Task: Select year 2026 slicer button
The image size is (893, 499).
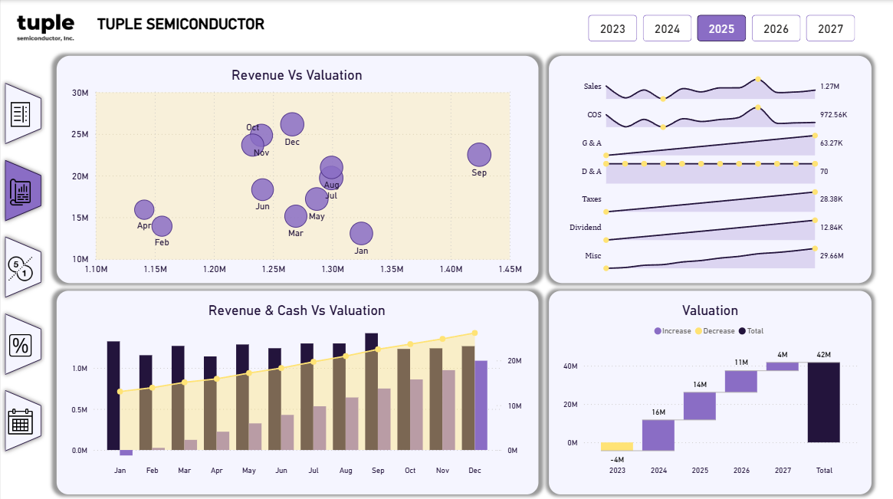Action: (776, 28)
